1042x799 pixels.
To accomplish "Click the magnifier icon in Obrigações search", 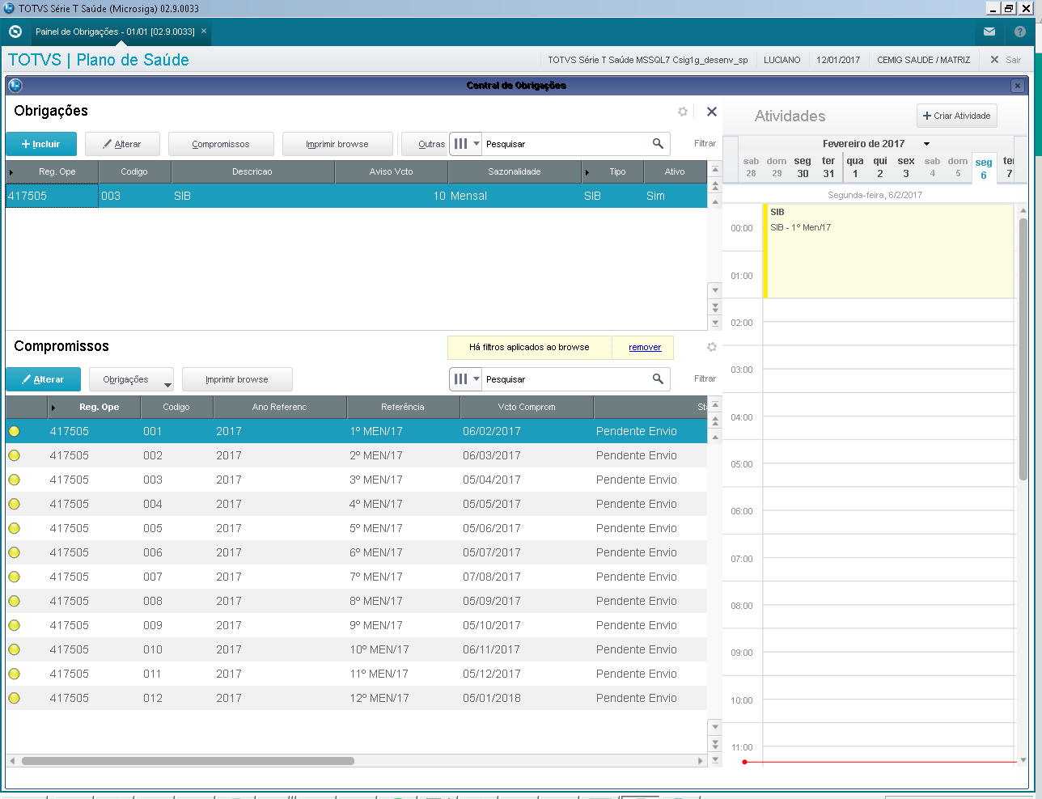I will coord(658,144).
